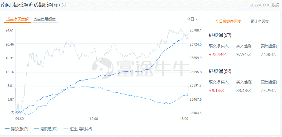Screen dimensions: 282x137
Task: Click the 12:00 time axis marker
Action: (94, 118)
